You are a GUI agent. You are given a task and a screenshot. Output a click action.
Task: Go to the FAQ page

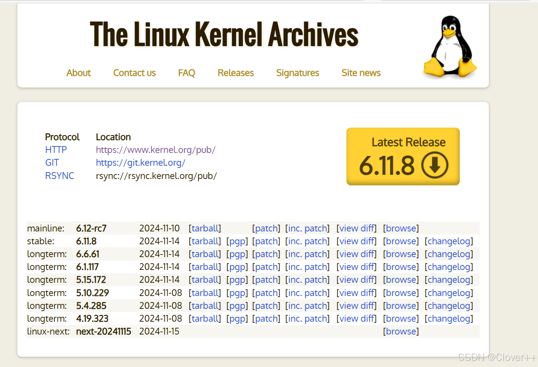click(187, 73)
